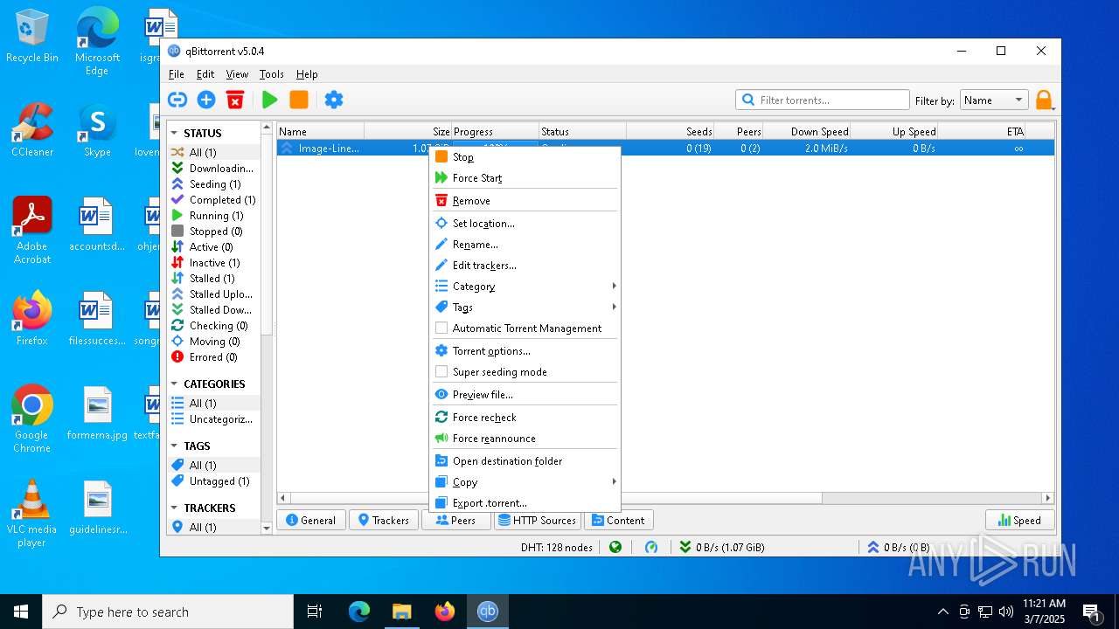Viewport: 1119px width, 629px height.
Task: Open Options via the gear toolbar icon
Action: (334, 100)
